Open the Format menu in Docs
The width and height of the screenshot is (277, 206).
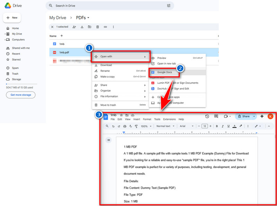point(147,119)
